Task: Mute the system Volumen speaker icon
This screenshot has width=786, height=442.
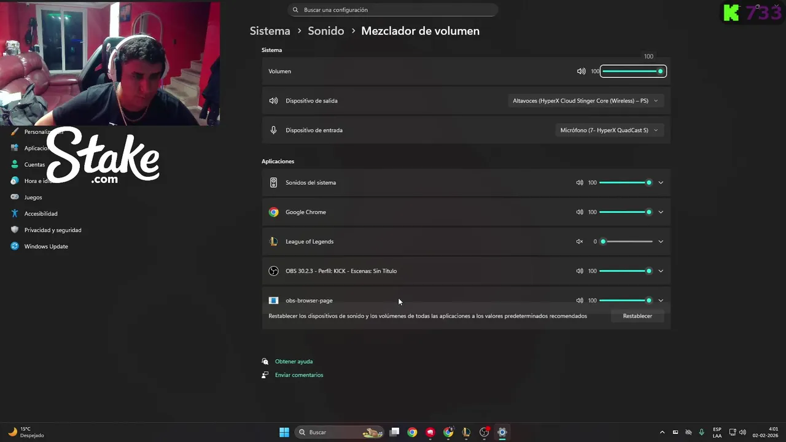Action: click(581, 71)
